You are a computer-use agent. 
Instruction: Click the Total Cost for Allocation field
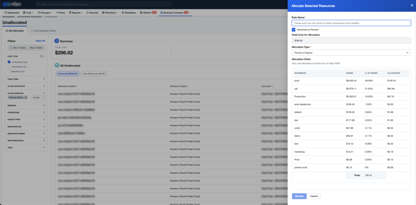pos(351,40)
